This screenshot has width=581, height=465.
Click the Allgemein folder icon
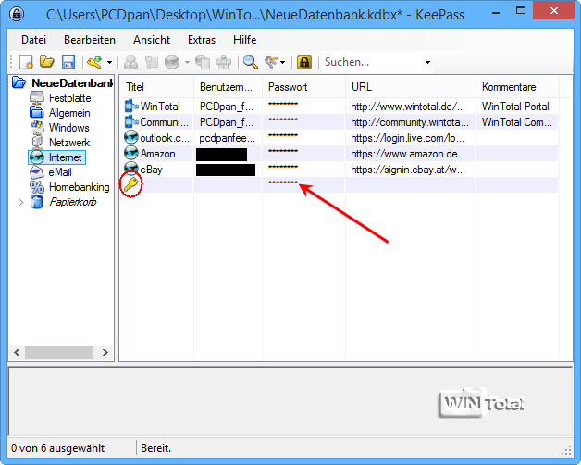37,113
